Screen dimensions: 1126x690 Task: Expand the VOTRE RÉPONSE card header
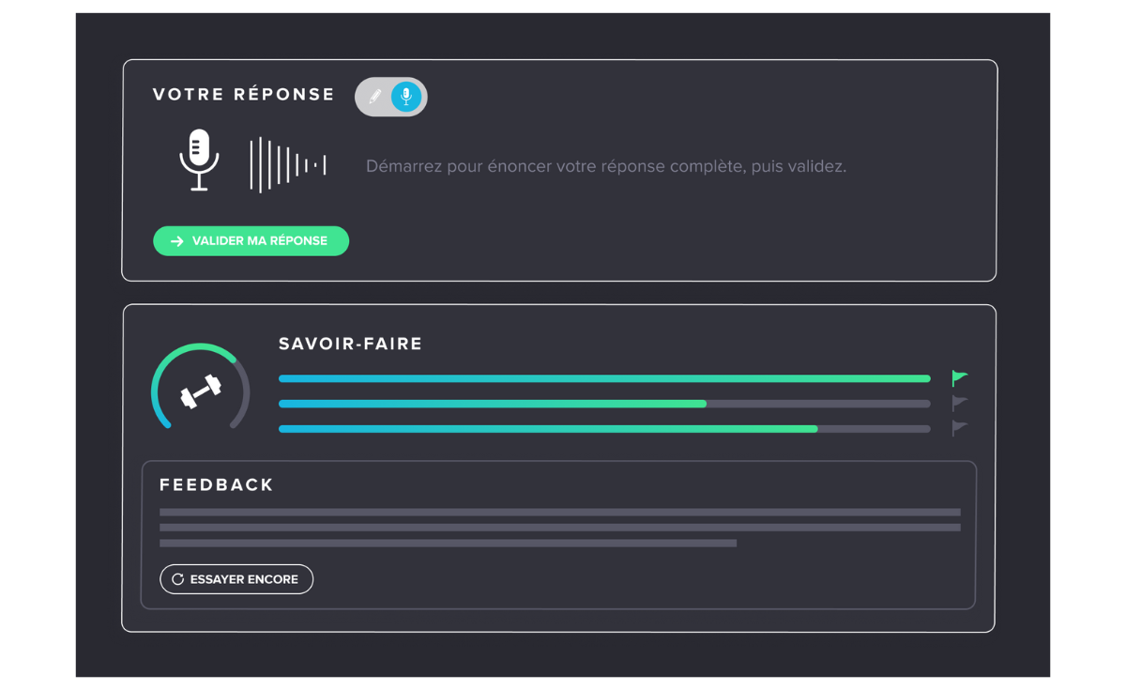[243, 94]
